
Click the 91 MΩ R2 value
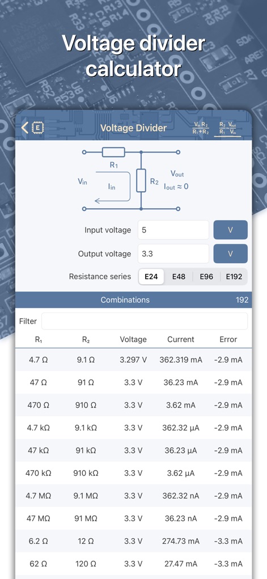tap(86, 518)
